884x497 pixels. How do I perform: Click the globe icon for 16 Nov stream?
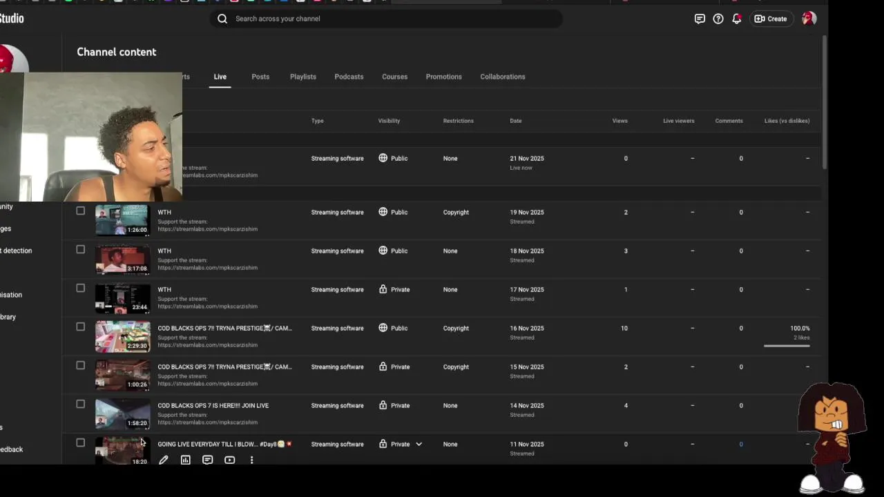383,328
